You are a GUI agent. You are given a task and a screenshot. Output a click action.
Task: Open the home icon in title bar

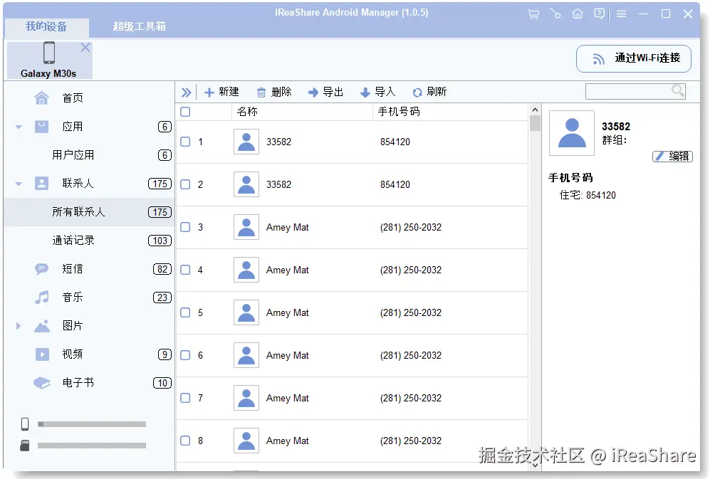[x=578, y=14]
